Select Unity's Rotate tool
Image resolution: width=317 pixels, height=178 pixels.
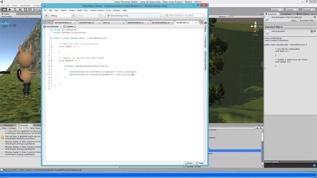click(x=15, y=9)
